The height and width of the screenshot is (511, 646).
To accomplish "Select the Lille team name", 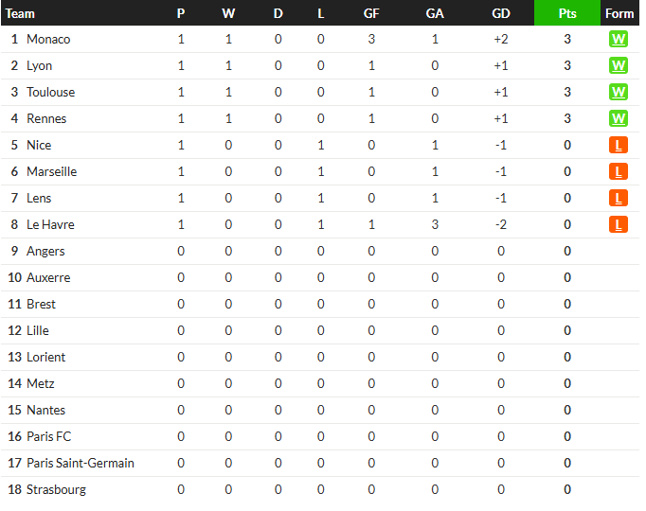I will 38,330.
